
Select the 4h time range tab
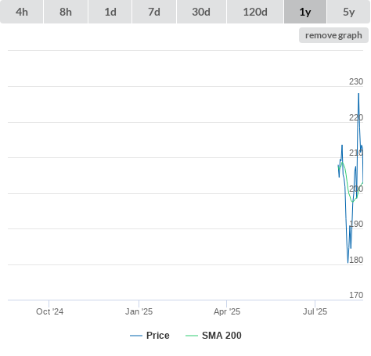click(x=22, y=12)
